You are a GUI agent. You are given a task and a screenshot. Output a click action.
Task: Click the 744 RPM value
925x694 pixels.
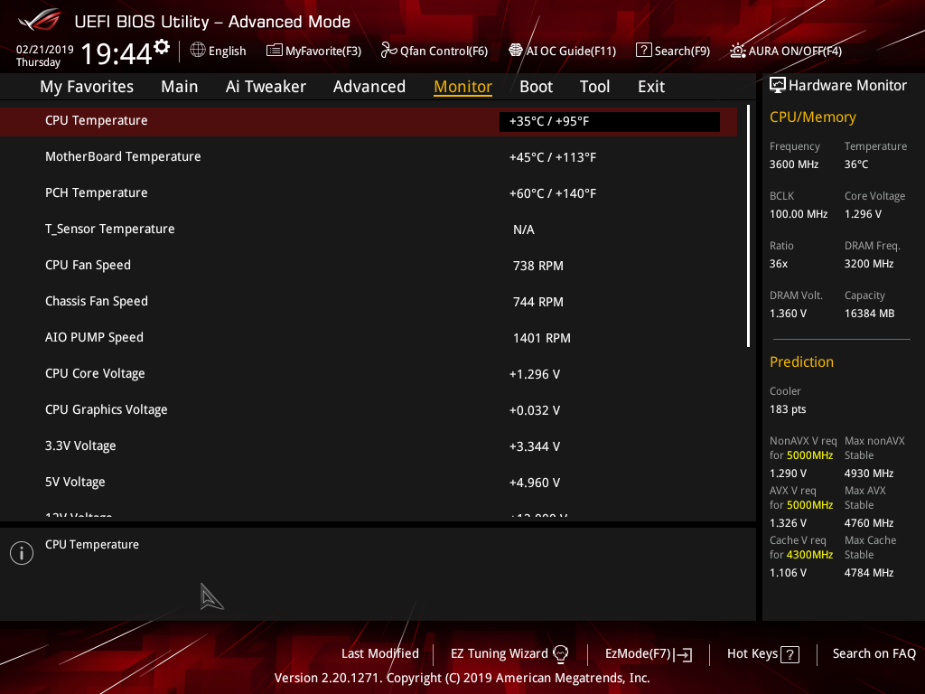[538, 302]
